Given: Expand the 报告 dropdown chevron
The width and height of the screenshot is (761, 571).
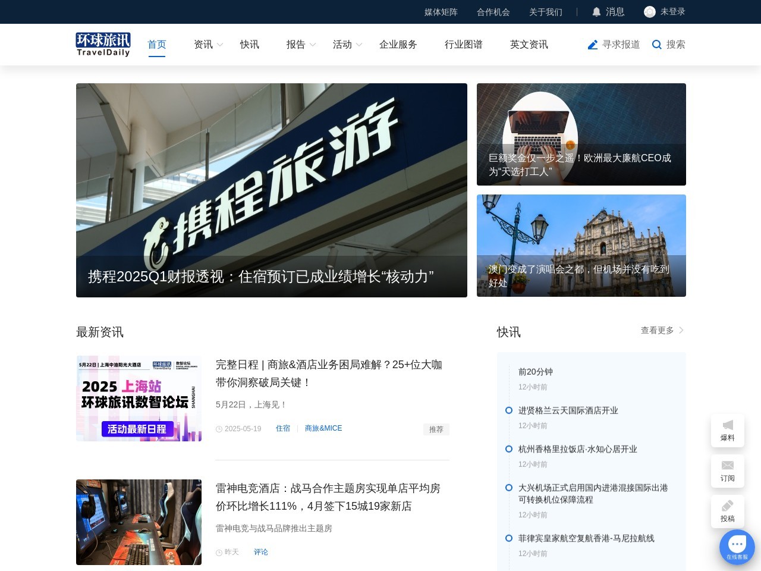Looking at the screenshot, I should 313,45.
